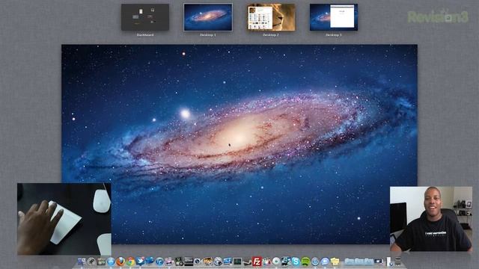Open Launchpad rocket icon in the Dock
The image size is (479, 269).
[91, 262]
